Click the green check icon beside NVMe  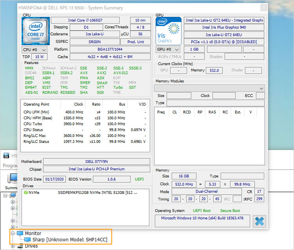point(26,192)
